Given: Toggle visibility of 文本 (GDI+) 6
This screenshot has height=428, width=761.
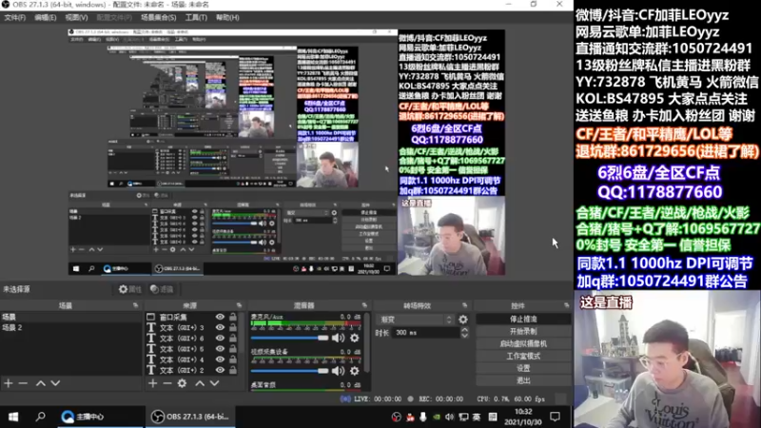Looking at the screenshot, I should pyautogui.click(x=221, y=339).
